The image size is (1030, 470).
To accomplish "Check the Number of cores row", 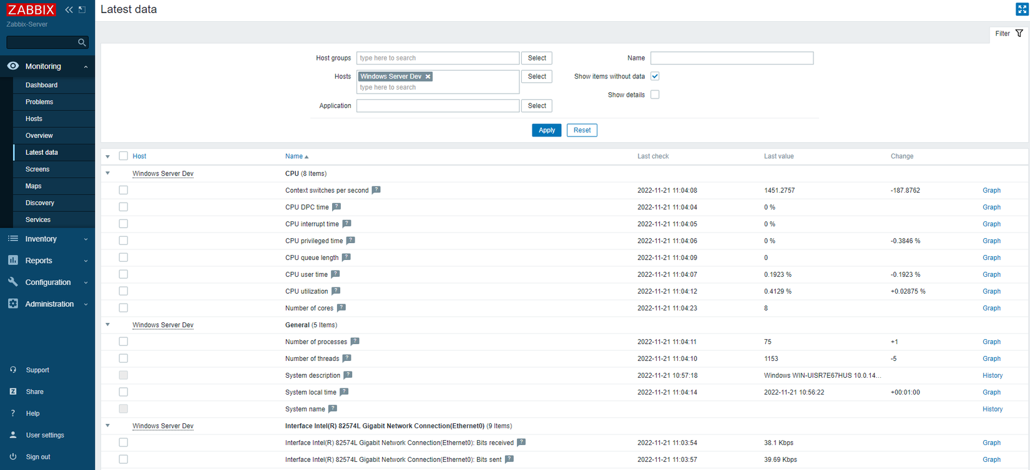I will tap(124, 308).
